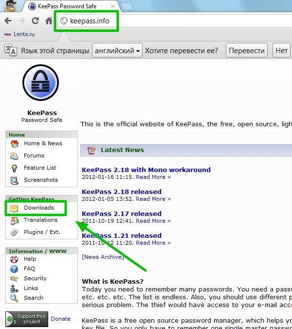The image size is (292, 329).
Task: Click the Перевести button
Action: click(247, 50)
